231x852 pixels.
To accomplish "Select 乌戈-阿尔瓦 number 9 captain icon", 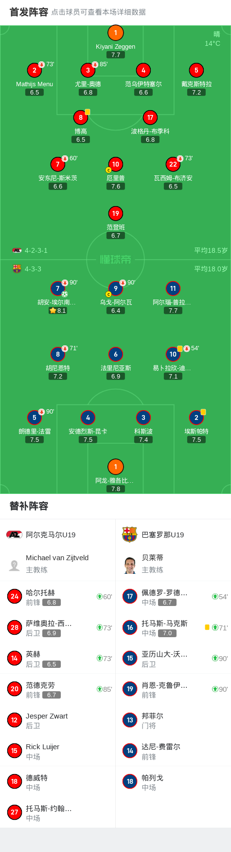I will pos(115,288).
